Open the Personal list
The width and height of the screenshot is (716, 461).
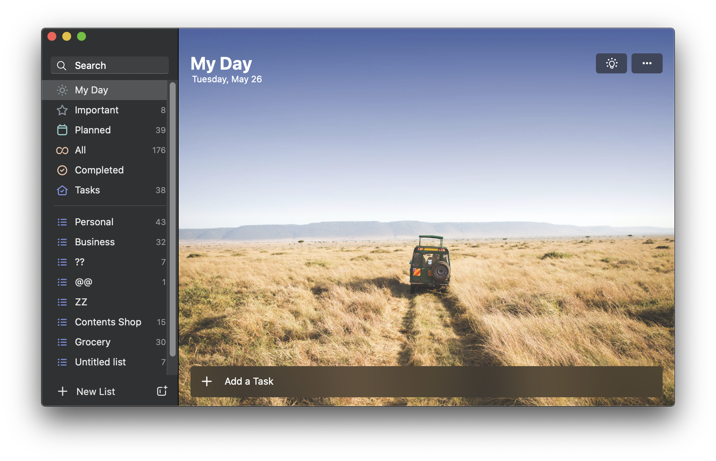point(94,222)
